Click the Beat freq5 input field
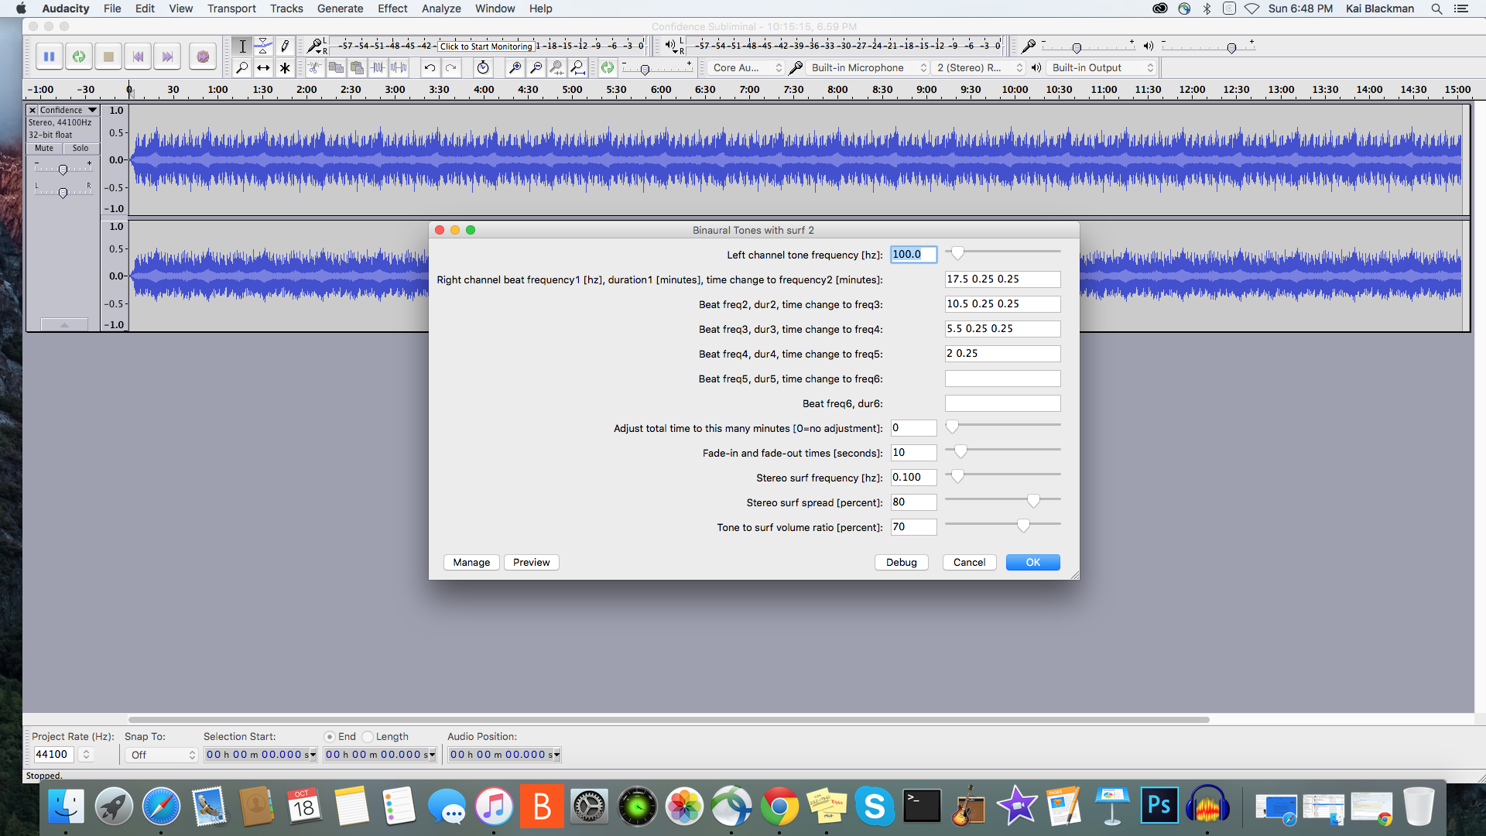Viewport: 1486px width, 836px height. point(1002,379)
